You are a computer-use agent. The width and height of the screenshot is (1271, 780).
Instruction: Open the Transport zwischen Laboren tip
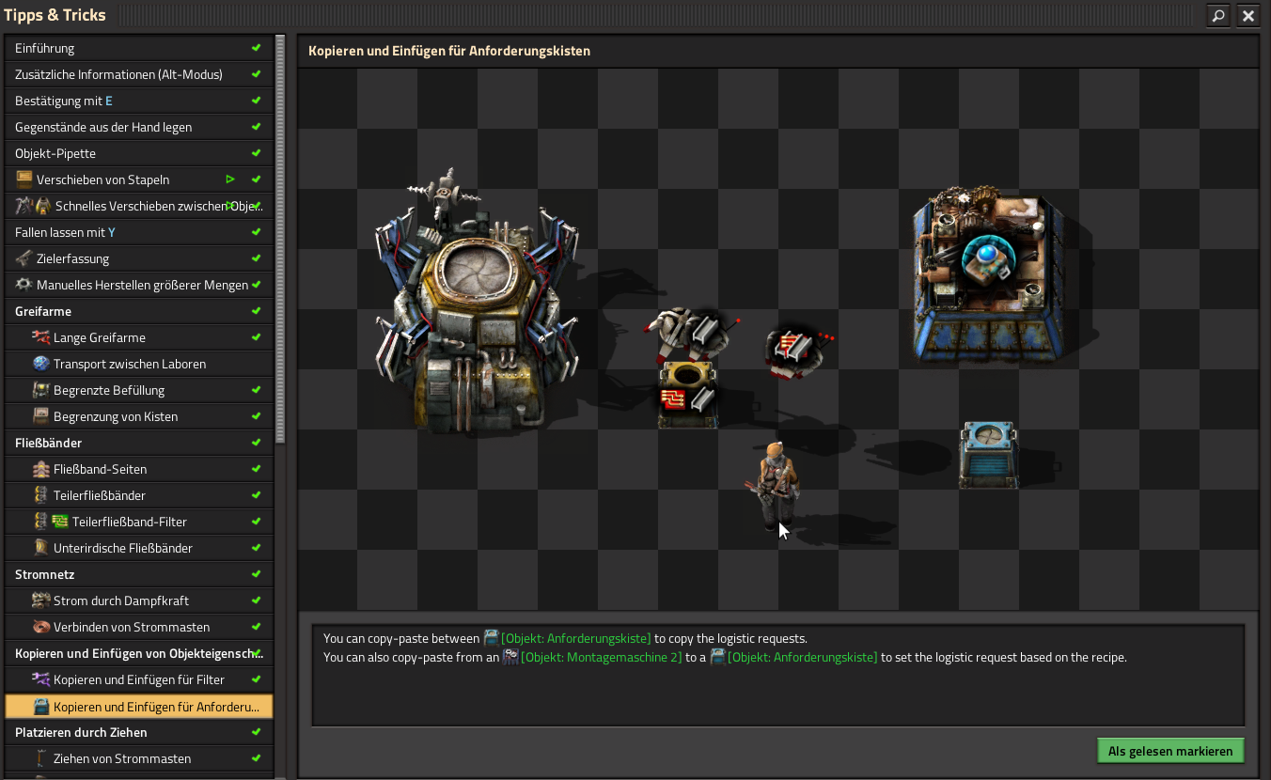(129, 364)
